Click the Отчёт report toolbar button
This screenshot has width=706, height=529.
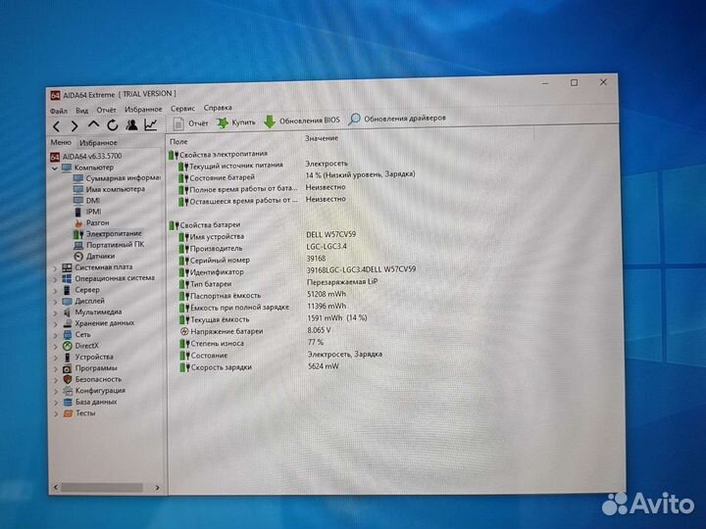191,123
